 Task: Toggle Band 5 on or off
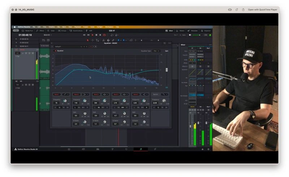pyautogui.click(x=136, y=94)
